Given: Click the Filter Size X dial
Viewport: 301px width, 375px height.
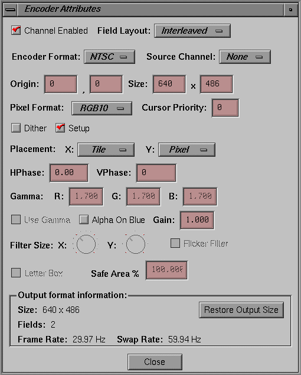Looking at the screenshot, I should [86, 244].
